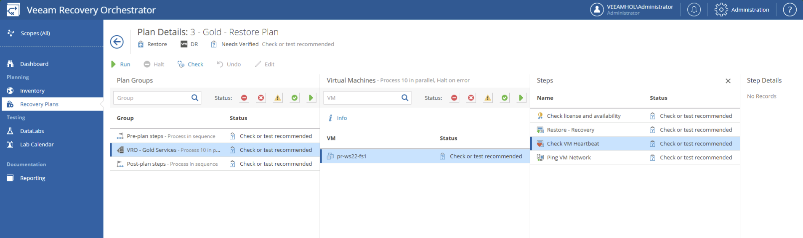Toggle Virtual Machines error status filter
Image resolution: width=803 pixels, height=238 pixels.
tap(471, 98)
